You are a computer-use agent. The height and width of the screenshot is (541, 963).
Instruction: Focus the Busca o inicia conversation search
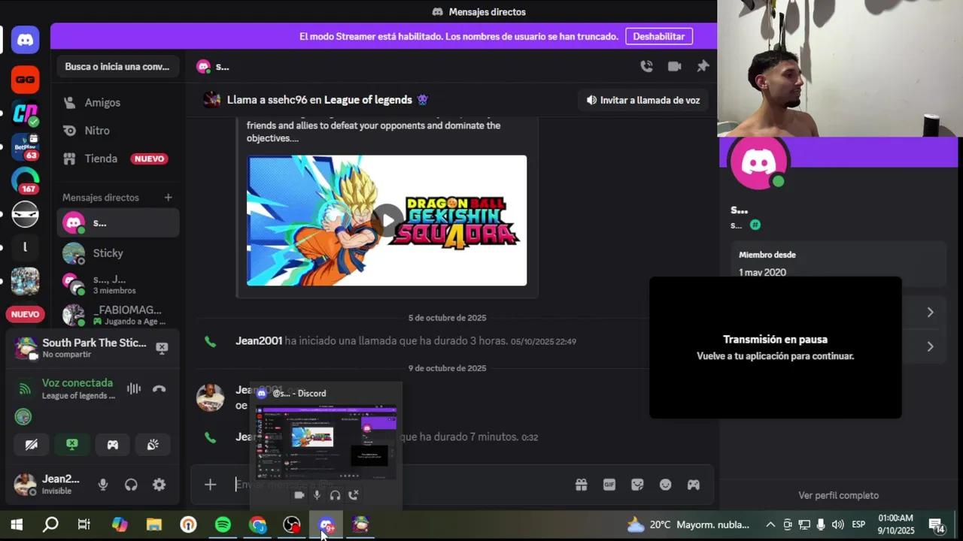118,66
